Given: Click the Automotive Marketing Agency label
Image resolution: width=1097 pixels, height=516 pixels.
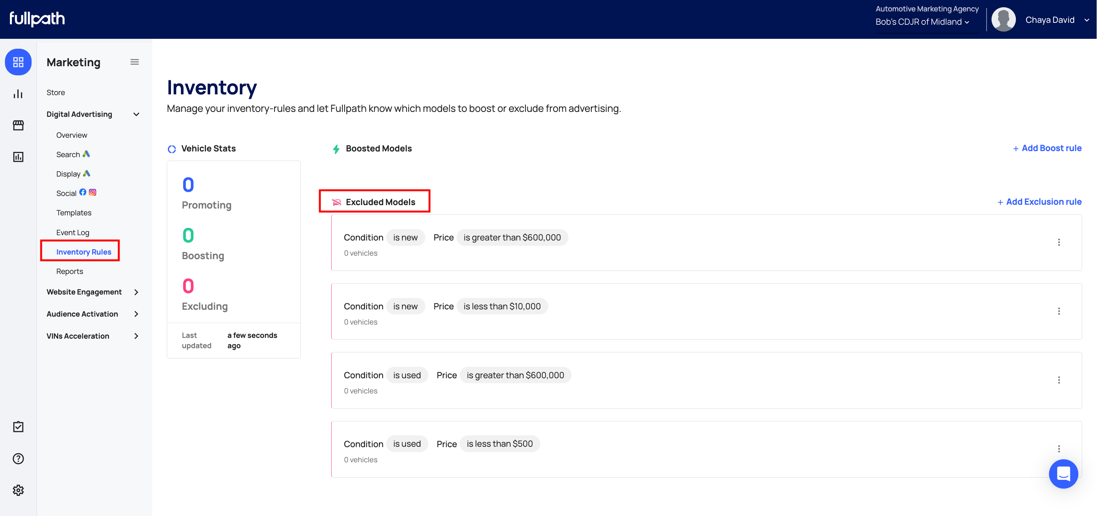Looking at the screenshot, I should [x=927, y=8].
